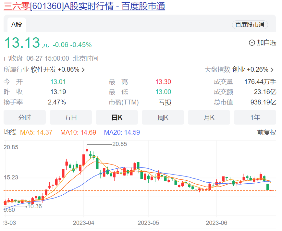Open the 前复权 adjustment option
This screenshot has width=282, height=231.
click(x=266, y=132)
